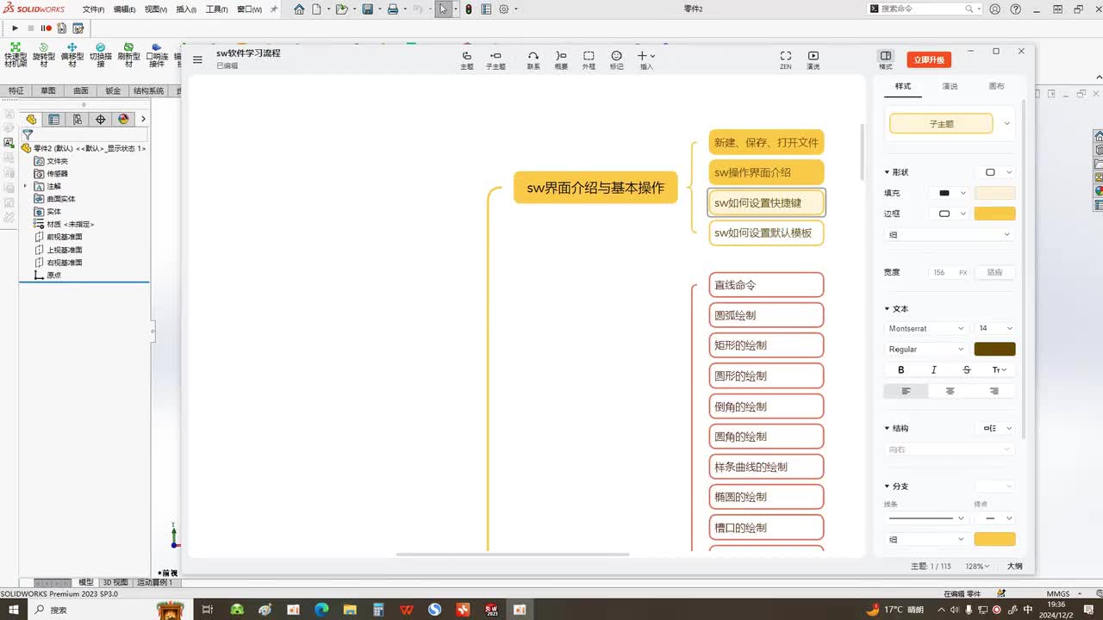
Task: Click the macro play button in SolidWorks
Action: click(15, 28)
